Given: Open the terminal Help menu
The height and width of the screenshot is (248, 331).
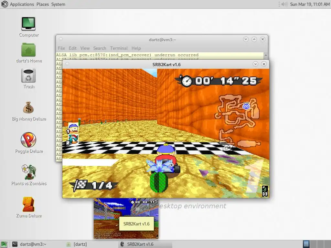Looking at the screenshot, I should pyautogui.click(x=136, y=48).
